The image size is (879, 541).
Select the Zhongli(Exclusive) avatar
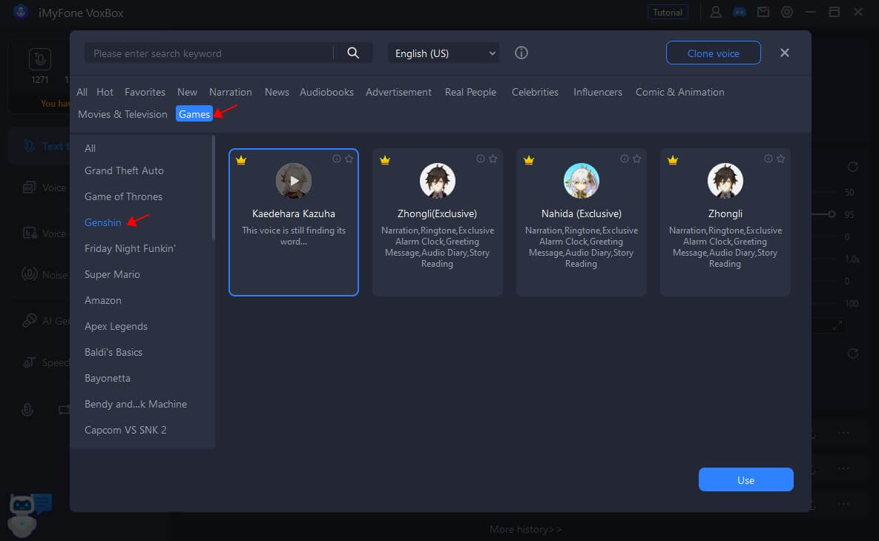437,180
